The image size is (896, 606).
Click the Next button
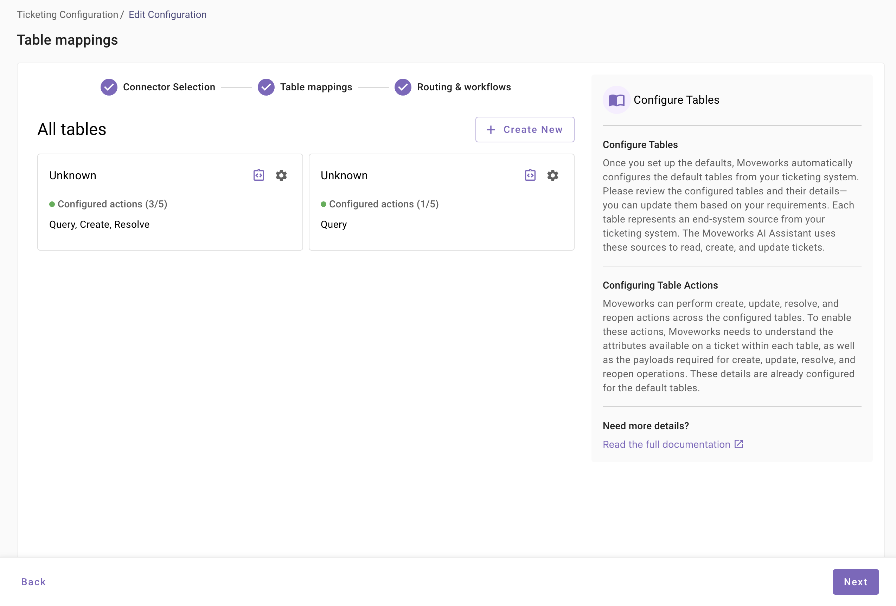tap(855, 582)
